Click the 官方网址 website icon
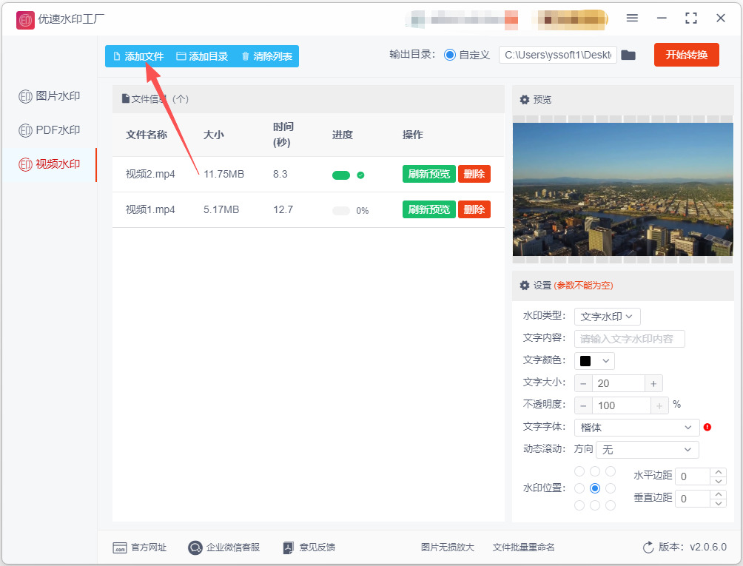Screen dimensions: 743x566 (x=119, y=548)
